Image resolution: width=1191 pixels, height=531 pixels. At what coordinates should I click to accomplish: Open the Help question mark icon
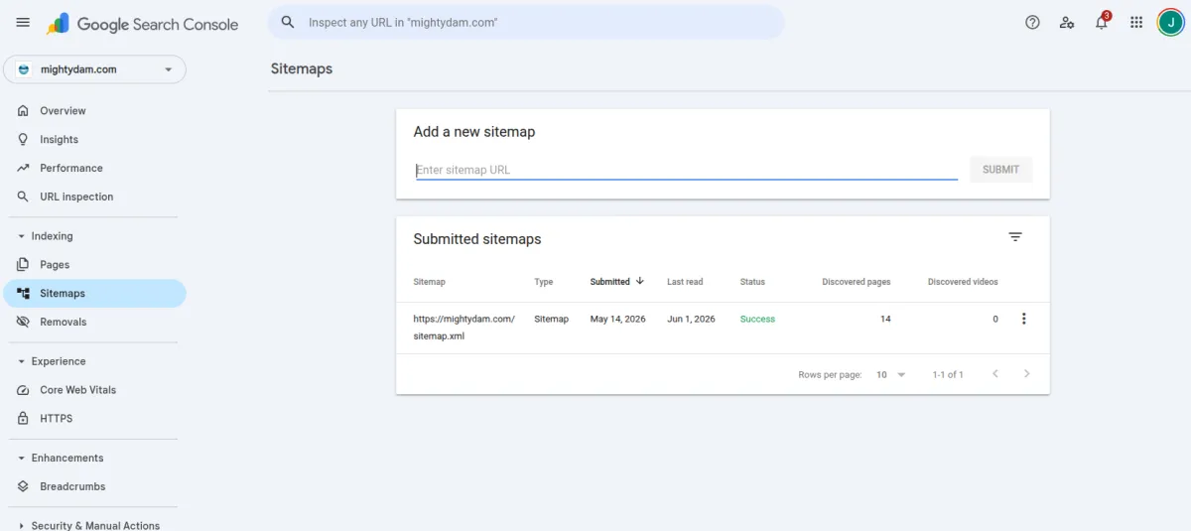coord(1032,22)
